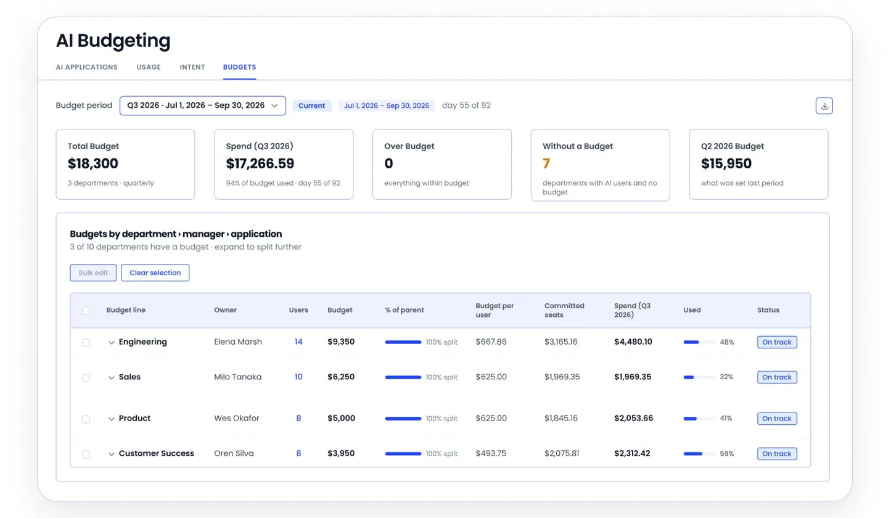891x518 pixels.
Task: Expand the Customer Success budget line
Action: (x=112, y=454)
